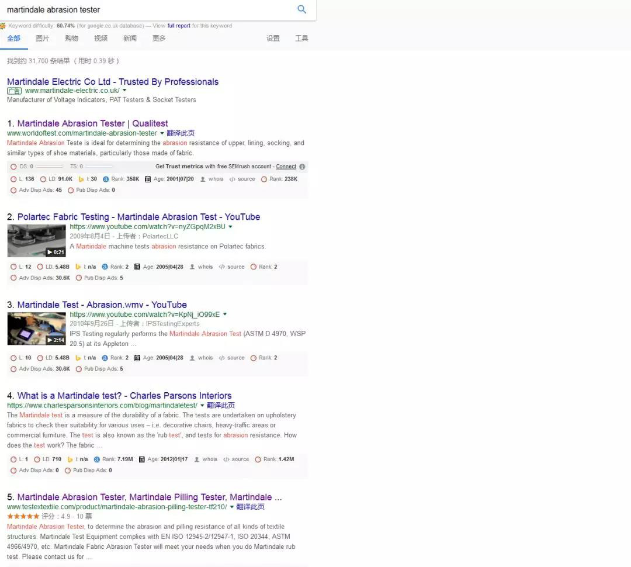Switch to the 图片 (Images) tab
This screenshot has height=567, width=631.
43,39
